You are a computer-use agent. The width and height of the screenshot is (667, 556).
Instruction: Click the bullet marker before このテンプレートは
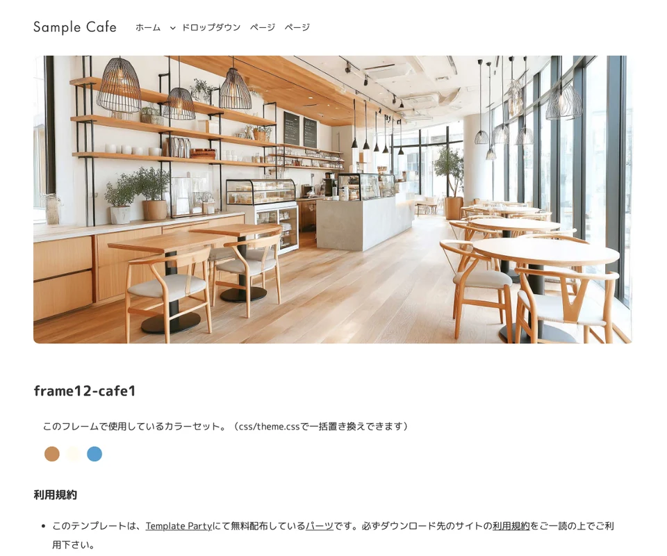(x=43, y=526)
